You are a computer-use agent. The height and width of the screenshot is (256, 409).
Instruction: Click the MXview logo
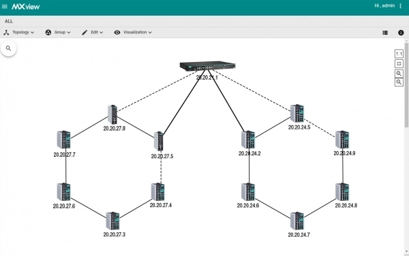[26, 7]
